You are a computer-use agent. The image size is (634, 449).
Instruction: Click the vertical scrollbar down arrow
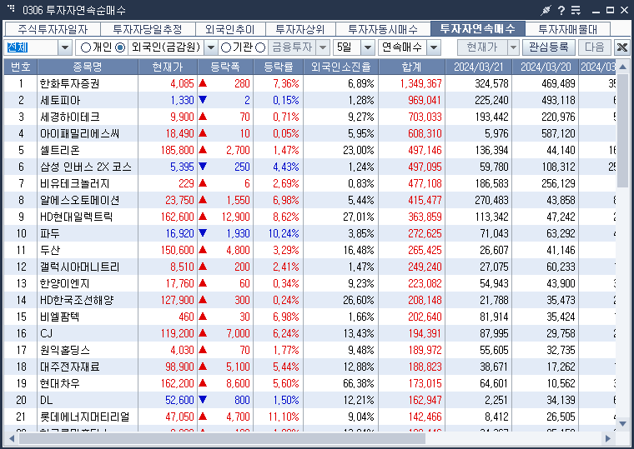(622, 423)
